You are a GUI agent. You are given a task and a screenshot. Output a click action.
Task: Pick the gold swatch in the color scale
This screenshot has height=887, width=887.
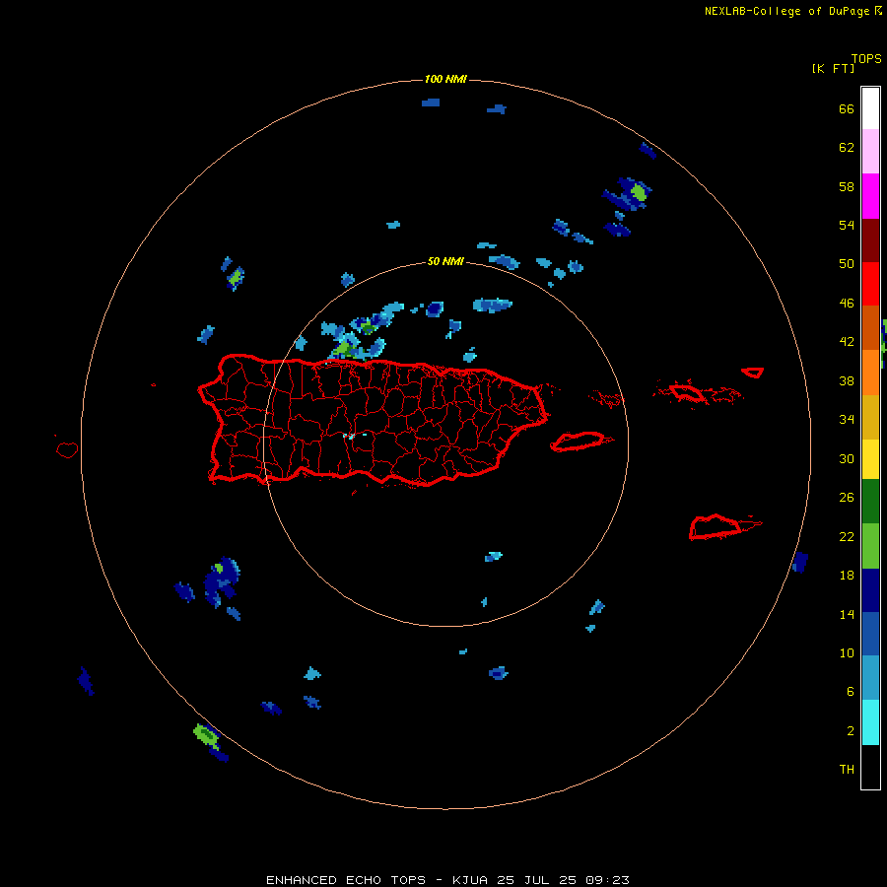tap(870, 418)
